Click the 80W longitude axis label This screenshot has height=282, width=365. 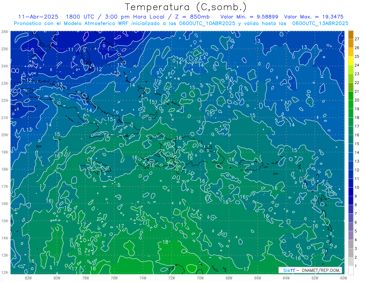coord(57,278)
